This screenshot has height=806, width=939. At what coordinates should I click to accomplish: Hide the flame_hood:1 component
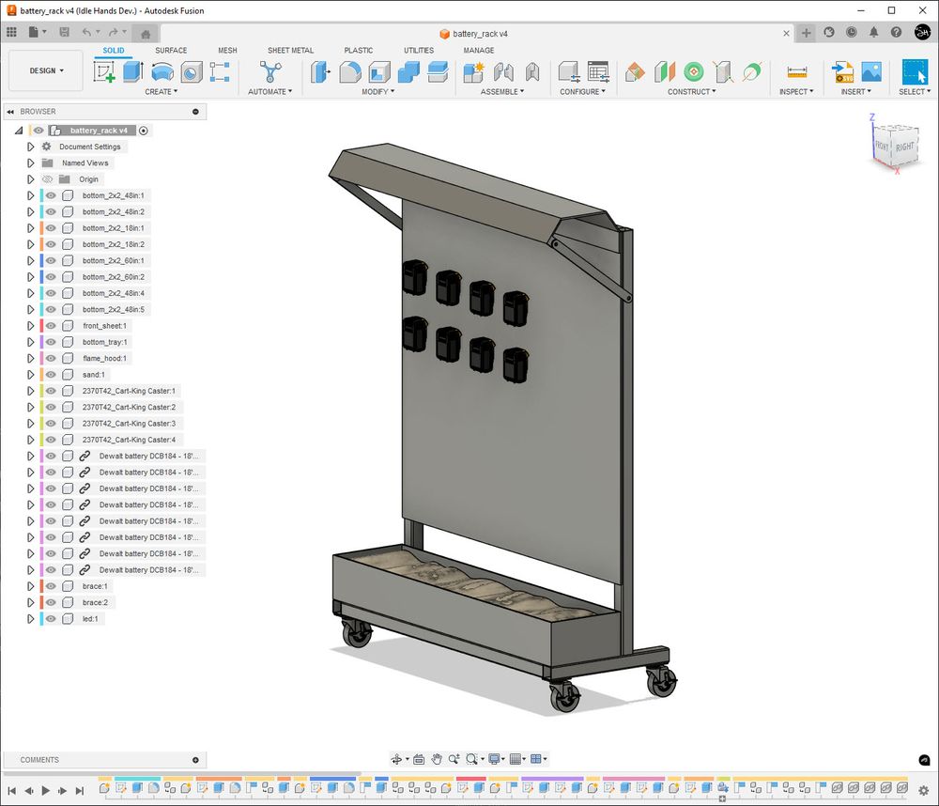51,358
